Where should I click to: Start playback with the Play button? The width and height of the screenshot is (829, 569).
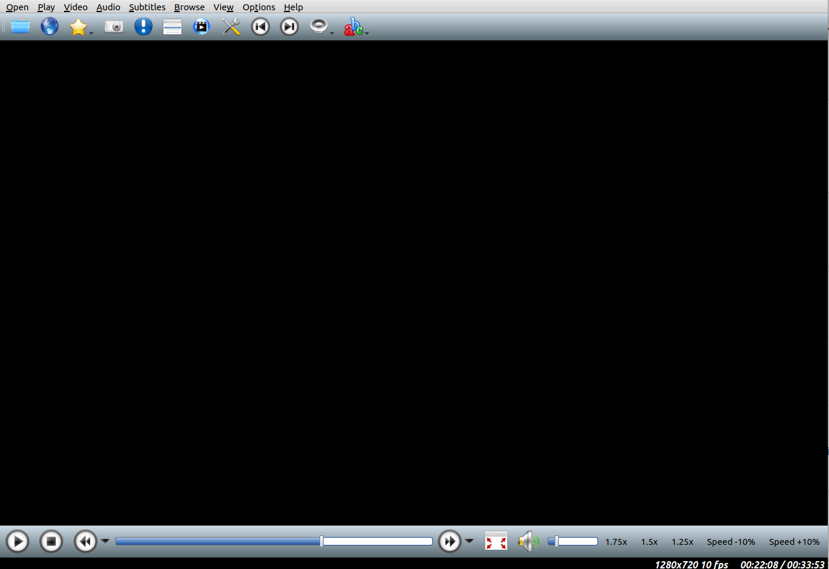[17, 541]
